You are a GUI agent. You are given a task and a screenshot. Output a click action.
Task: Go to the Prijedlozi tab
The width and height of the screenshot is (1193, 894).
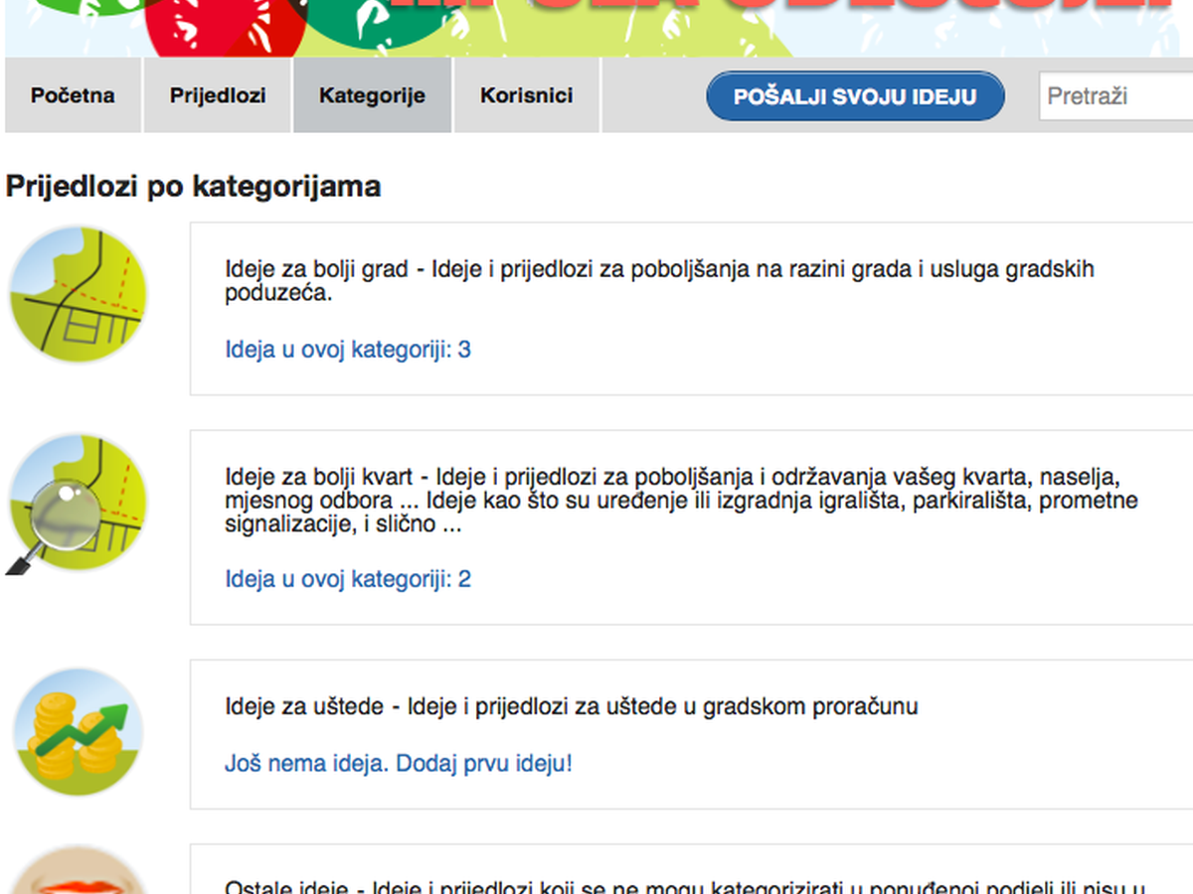tap(218, 95)
